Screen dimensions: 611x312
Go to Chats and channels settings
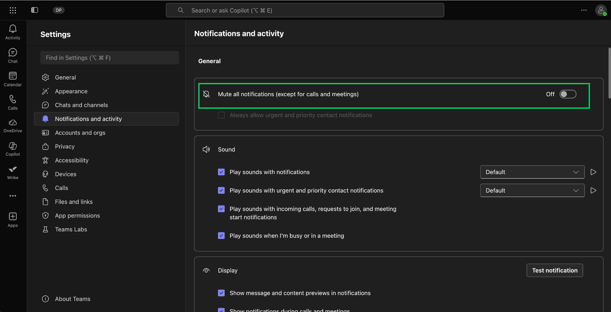point(106,105)
